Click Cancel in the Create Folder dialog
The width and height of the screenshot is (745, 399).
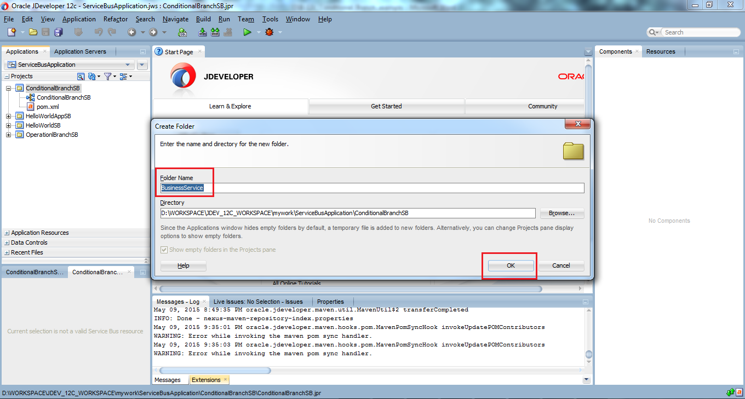[561, 265]
